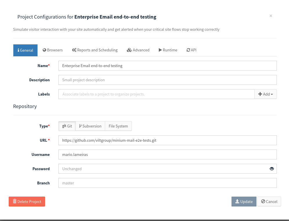Click the Labels input box
The height and width of the screenshot is (221, 289).
157,94
